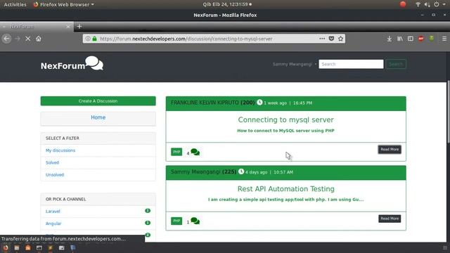This screenshot has height=253, width=450.
Task: Toggle the Firefox sidebar view
Action: (411, 39)
